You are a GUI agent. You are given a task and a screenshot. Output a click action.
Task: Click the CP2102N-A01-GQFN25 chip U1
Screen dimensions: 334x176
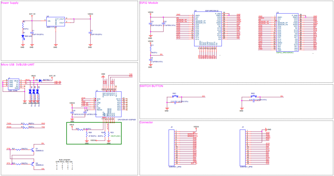coord(109,103)
